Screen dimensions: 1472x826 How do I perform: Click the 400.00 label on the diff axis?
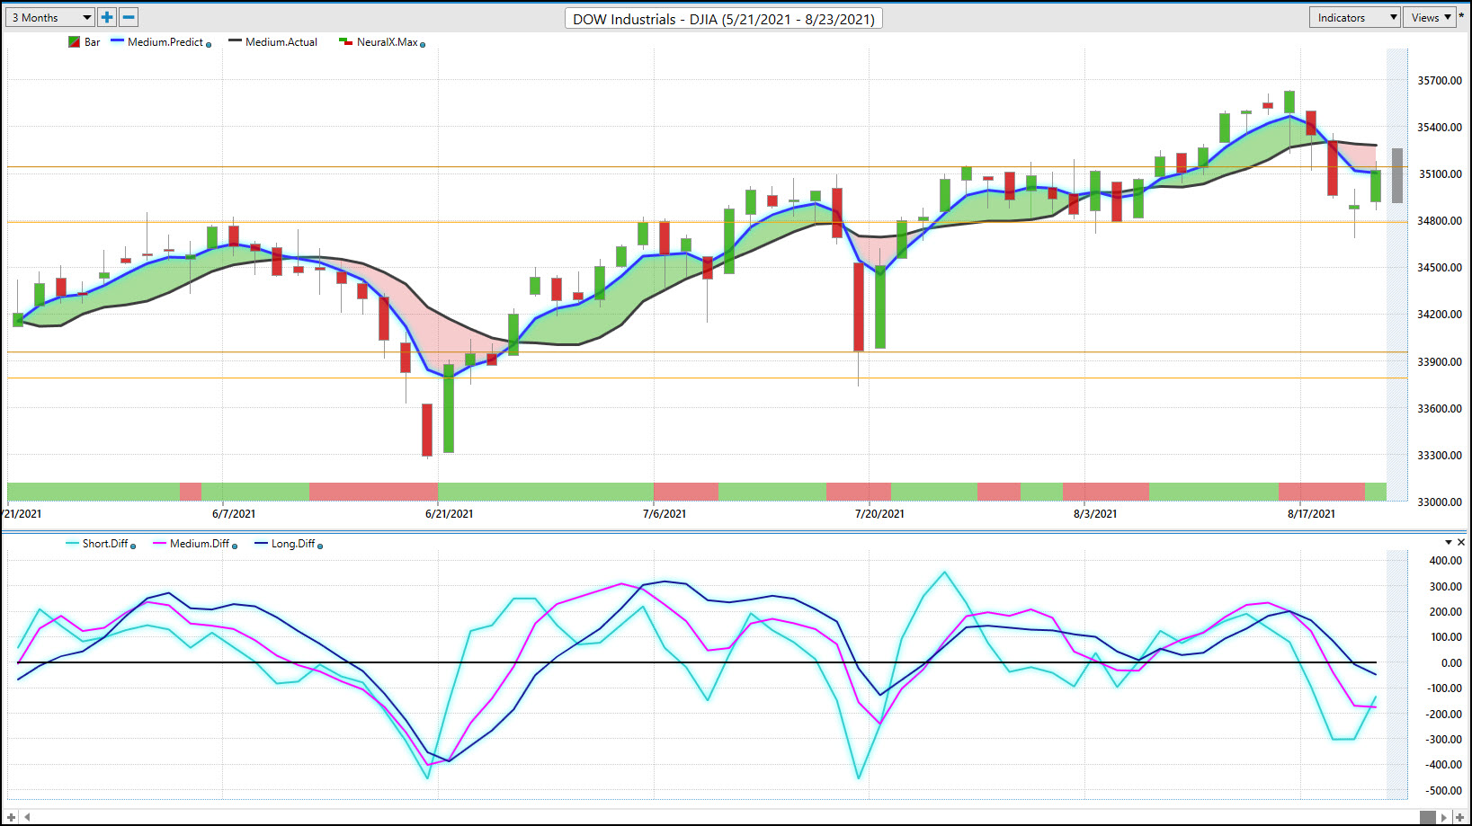pyautogui.click(x=1445, y=561)
